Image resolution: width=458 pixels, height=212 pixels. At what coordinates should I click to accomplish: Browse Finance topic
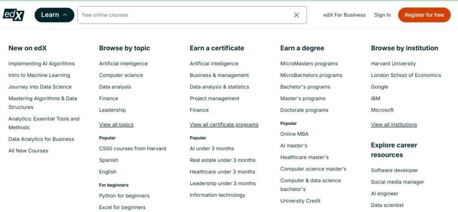click(x=109, y=98)
